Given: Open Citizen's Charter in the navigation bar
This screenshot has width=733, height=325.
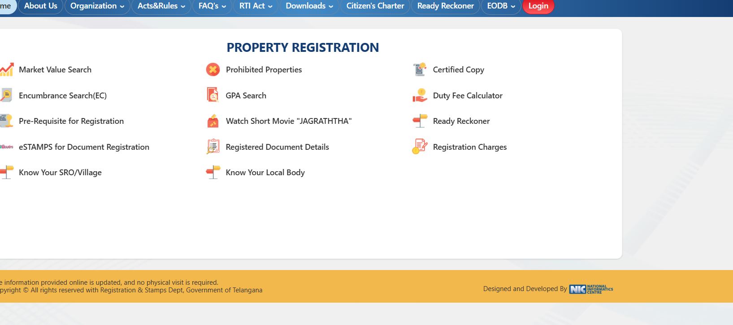Looking at the screenshot, I should click(x=375, y=6).
